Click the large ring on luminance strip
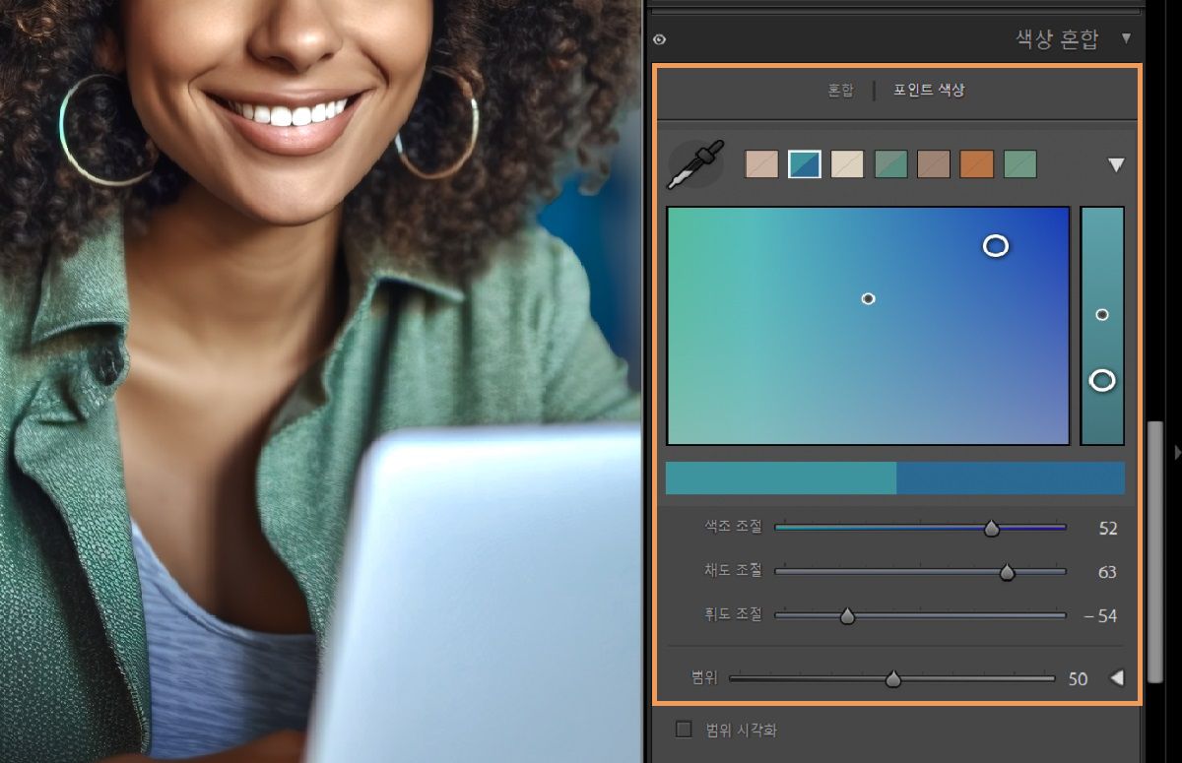The image size is (1182, 763). (x=1102, y=380)
